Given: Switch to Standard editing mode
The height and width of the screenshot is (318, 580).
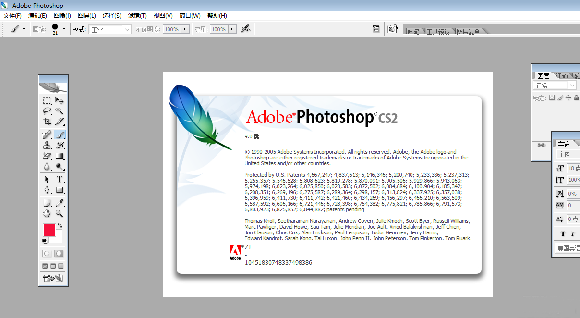Looking at the screenshot, I should pyautogui.click(x=47, y=253).
